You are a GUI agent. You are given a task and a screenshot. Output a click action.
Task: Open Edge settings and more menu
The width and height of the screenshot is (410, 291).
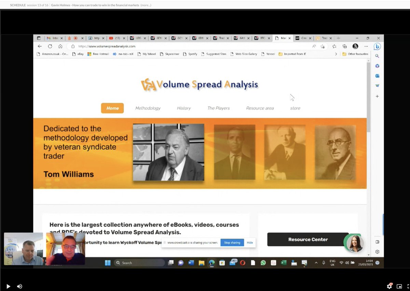(x=366, y=46)
